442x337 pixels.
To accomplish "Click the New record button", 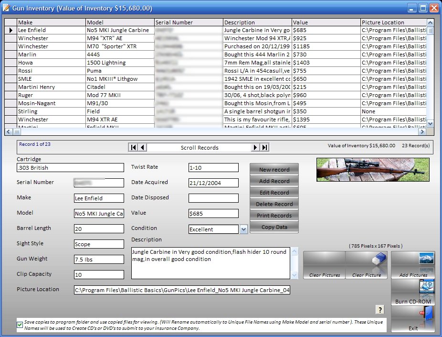I will pos(274,170).
